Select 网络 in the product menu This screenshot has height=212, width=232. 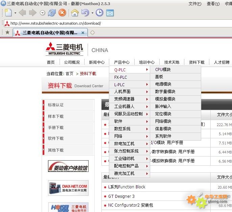(x=130, y=136)
